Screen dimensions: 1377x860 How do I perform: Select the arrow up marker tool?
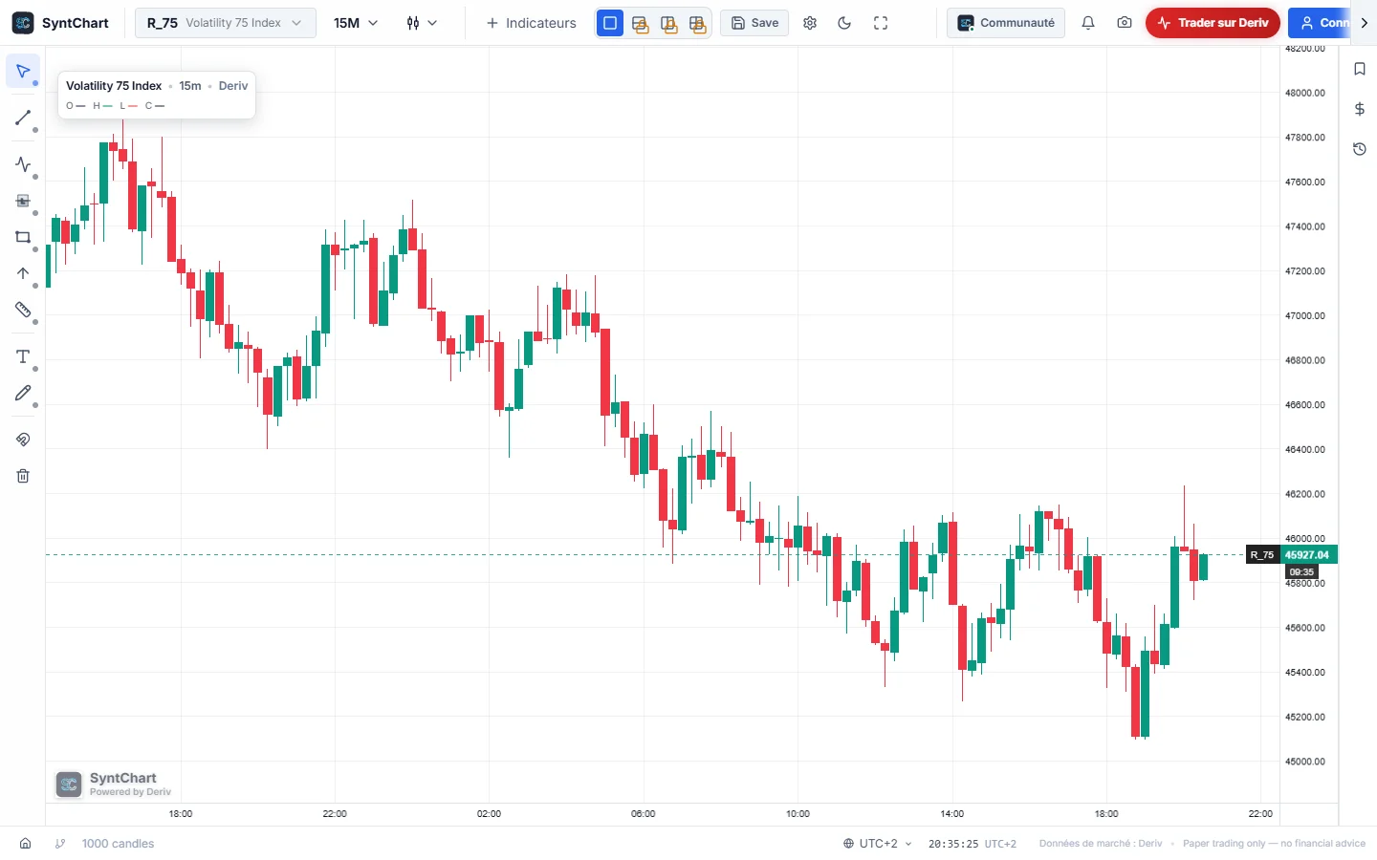[23, 273]
